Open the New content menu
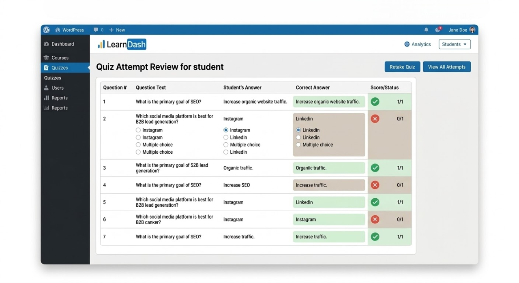The width and height of the screenshot is (519, 283). pyautogui.click(x=117, y=30)
